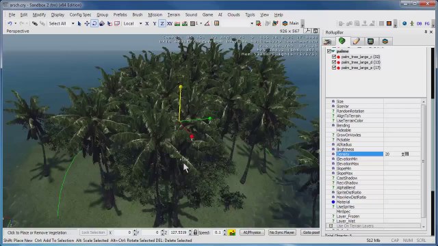This screenshot has width=438, height=246.
Task: Click the Speed value field
Action: tap(218, 232)
